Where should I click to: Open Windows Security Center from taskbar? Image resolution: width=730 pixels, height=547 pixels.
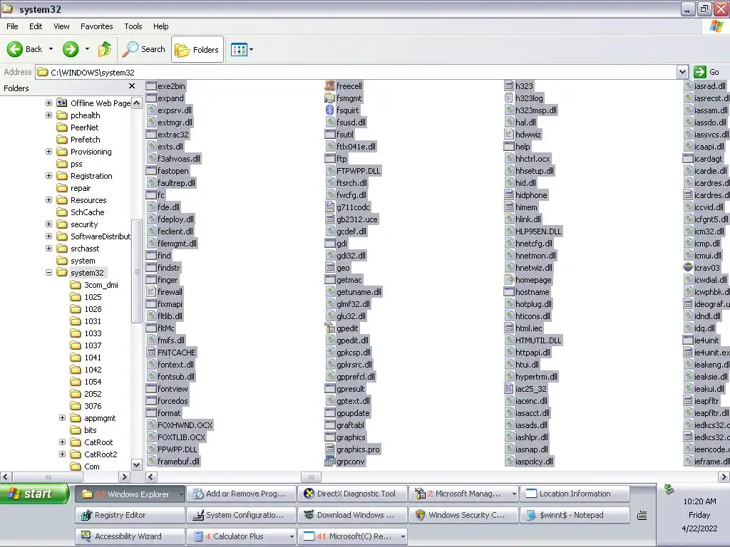463,515
